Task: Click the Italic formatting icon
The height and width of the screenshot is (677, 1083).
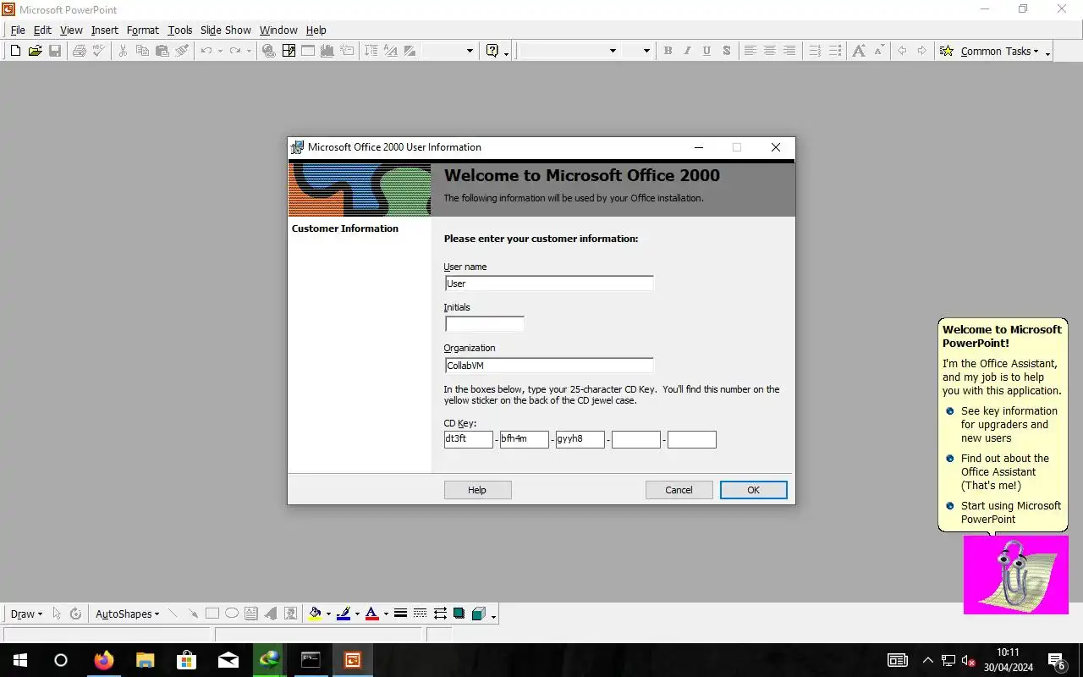Action: 687,51
